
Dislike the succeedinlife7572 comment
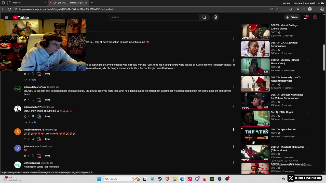point(33,139)
